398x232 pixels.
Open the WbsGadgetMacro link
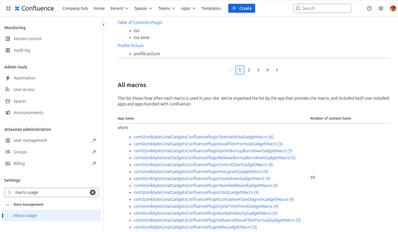point(195,227)
